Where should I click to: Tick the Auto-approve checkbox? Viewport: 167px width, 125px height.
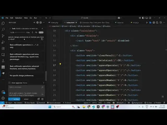[9, 83]
